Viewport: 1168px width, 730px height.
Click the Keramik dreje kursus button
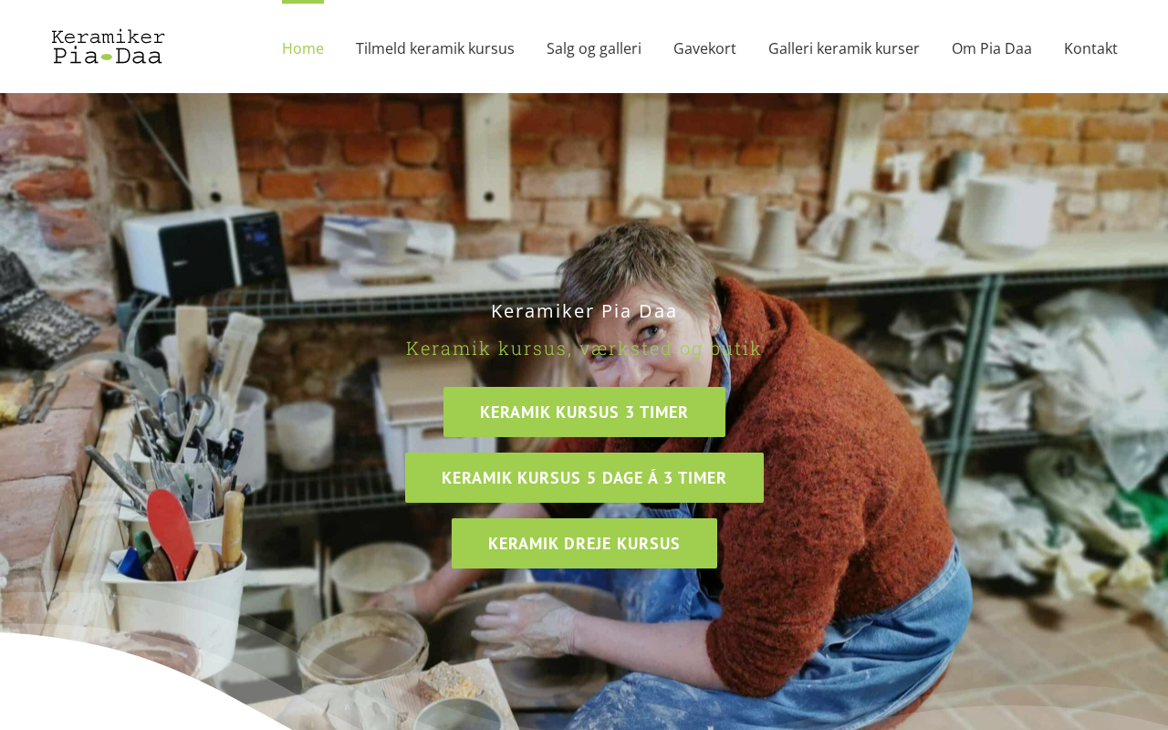(584, 543)
